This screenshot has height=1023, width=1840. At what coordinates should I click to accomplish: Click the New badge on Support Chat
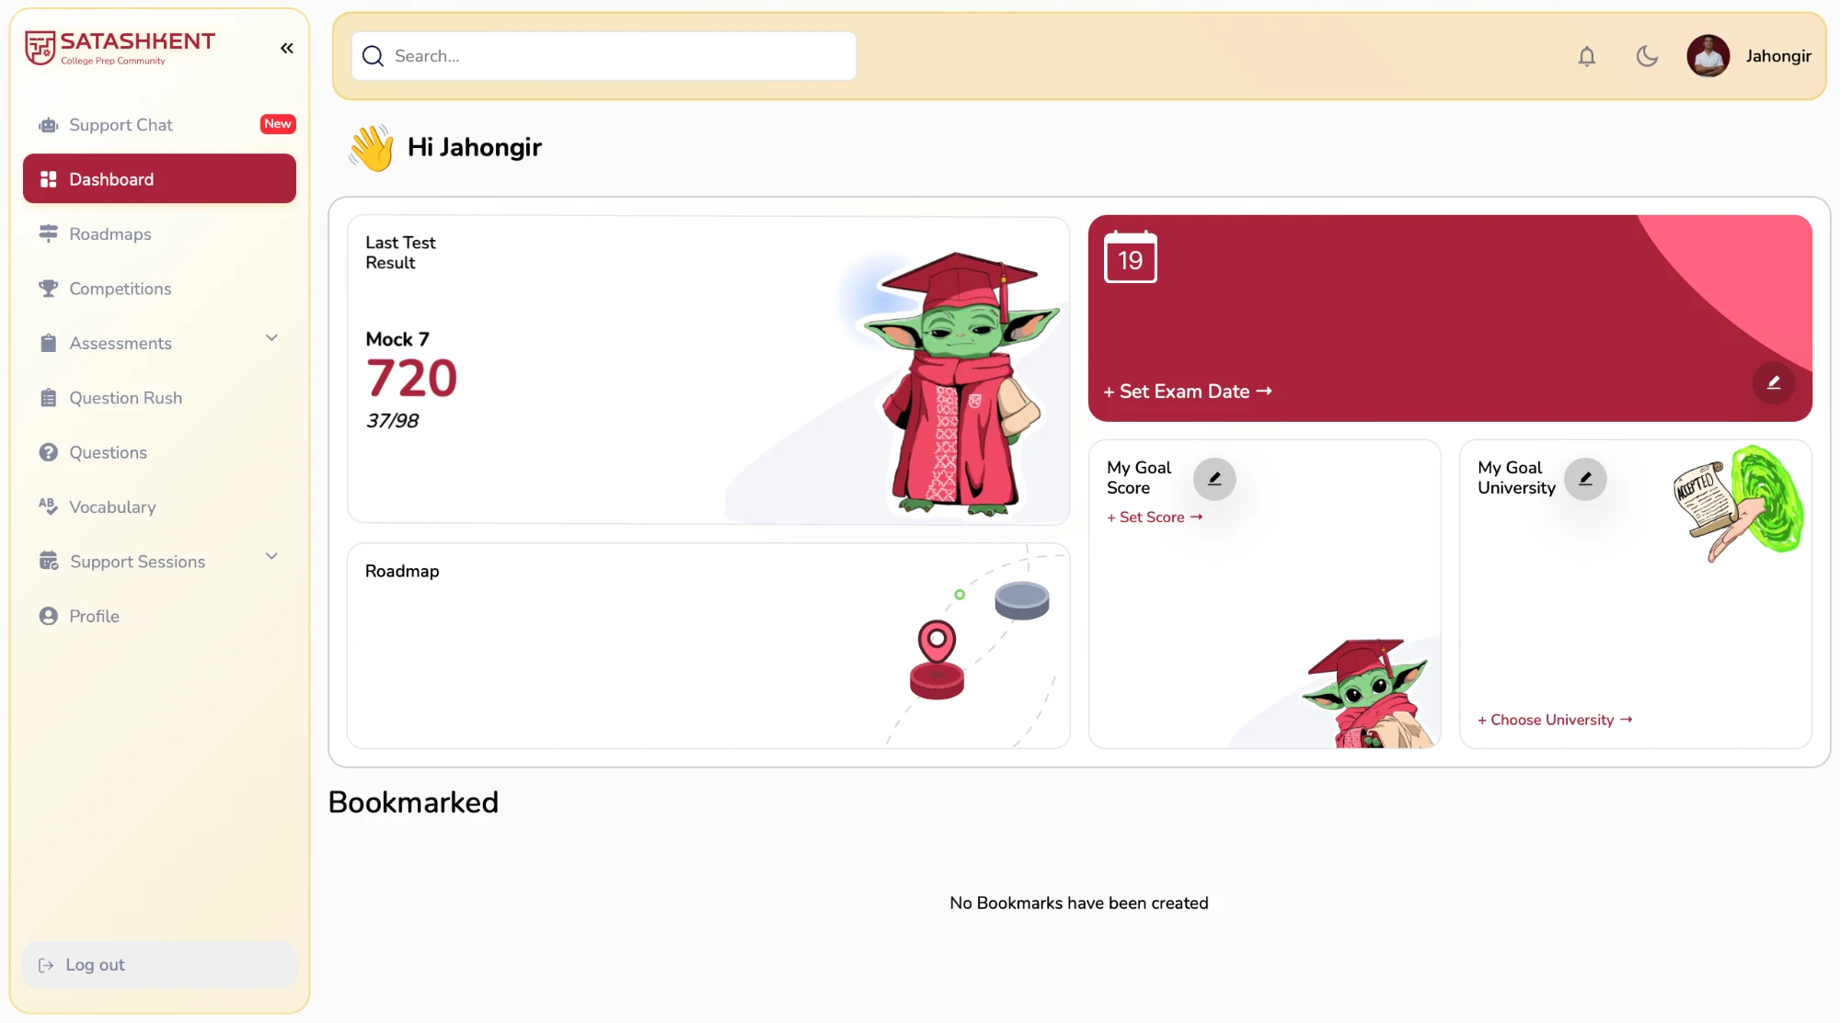coord(278,124)
